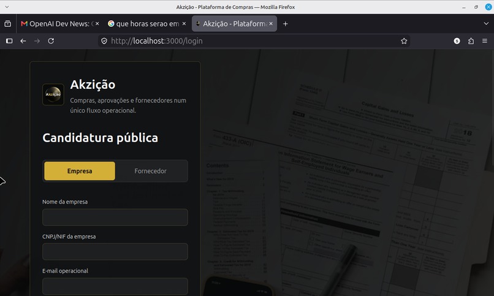The image size is (494, 296).
Task: Select the Akzição - Plataforma tab
Action: [x=234, y=24]
